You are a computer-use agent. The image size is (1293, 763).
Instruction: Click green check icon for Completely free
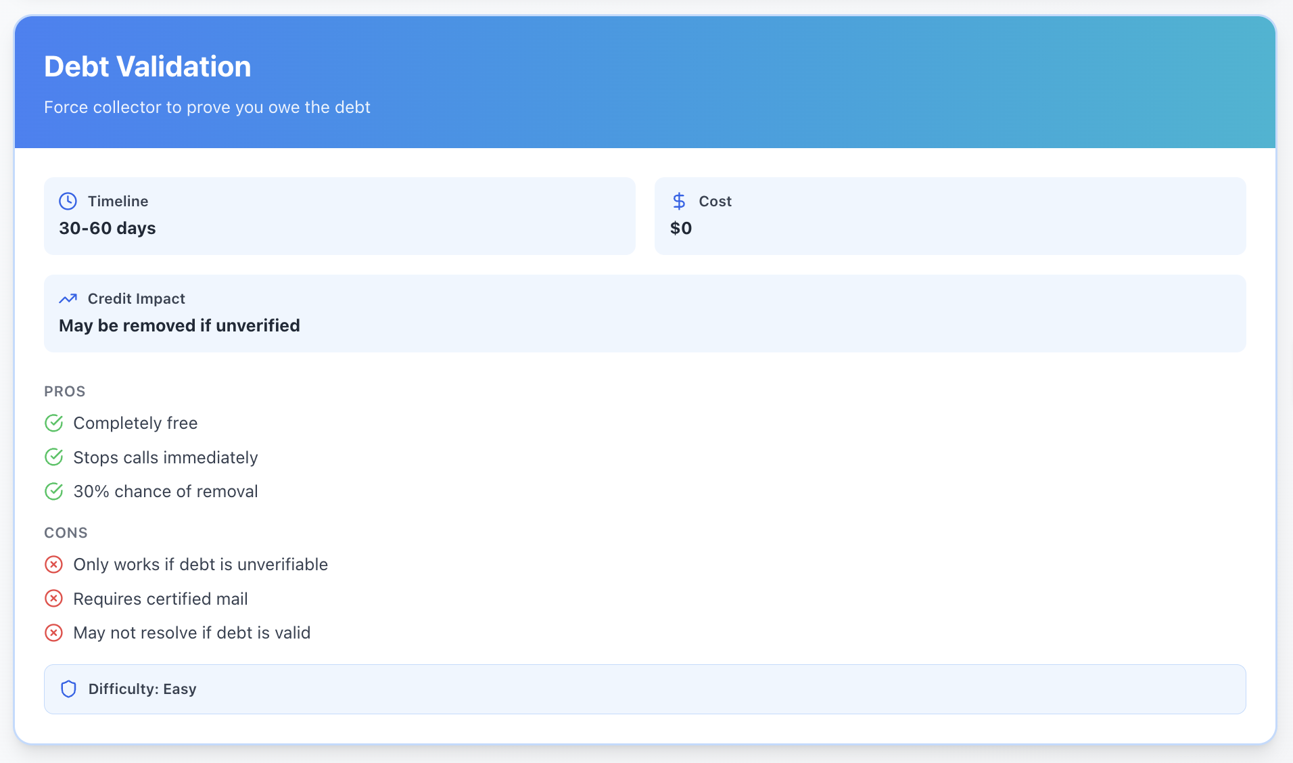53,423
